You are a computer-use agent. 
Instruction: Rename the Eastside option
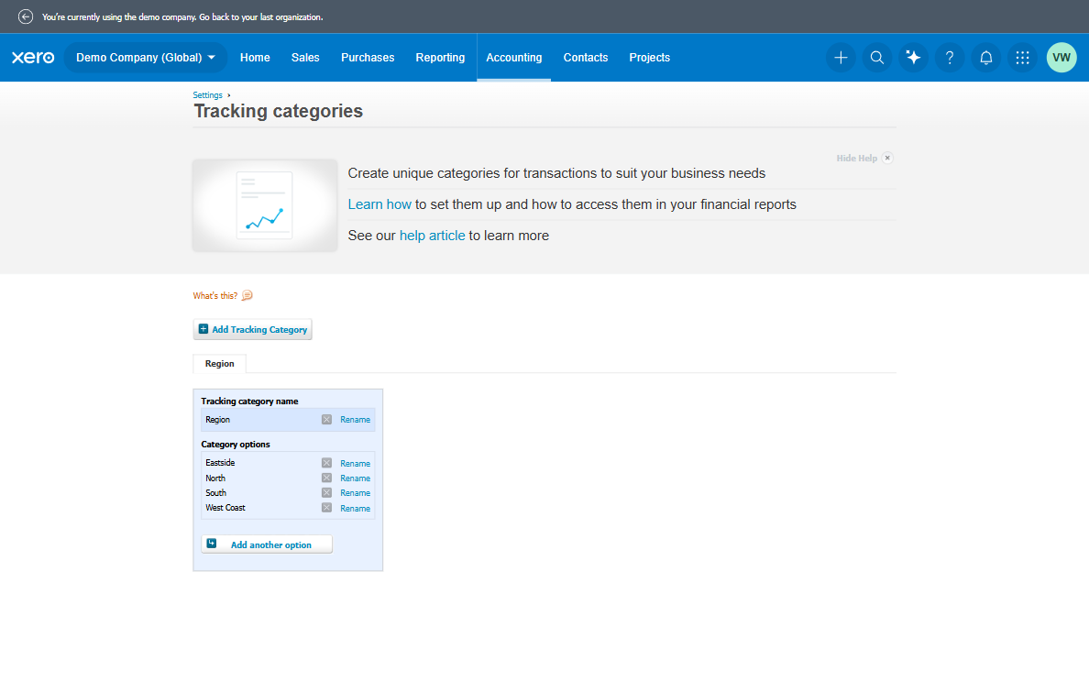355,463
